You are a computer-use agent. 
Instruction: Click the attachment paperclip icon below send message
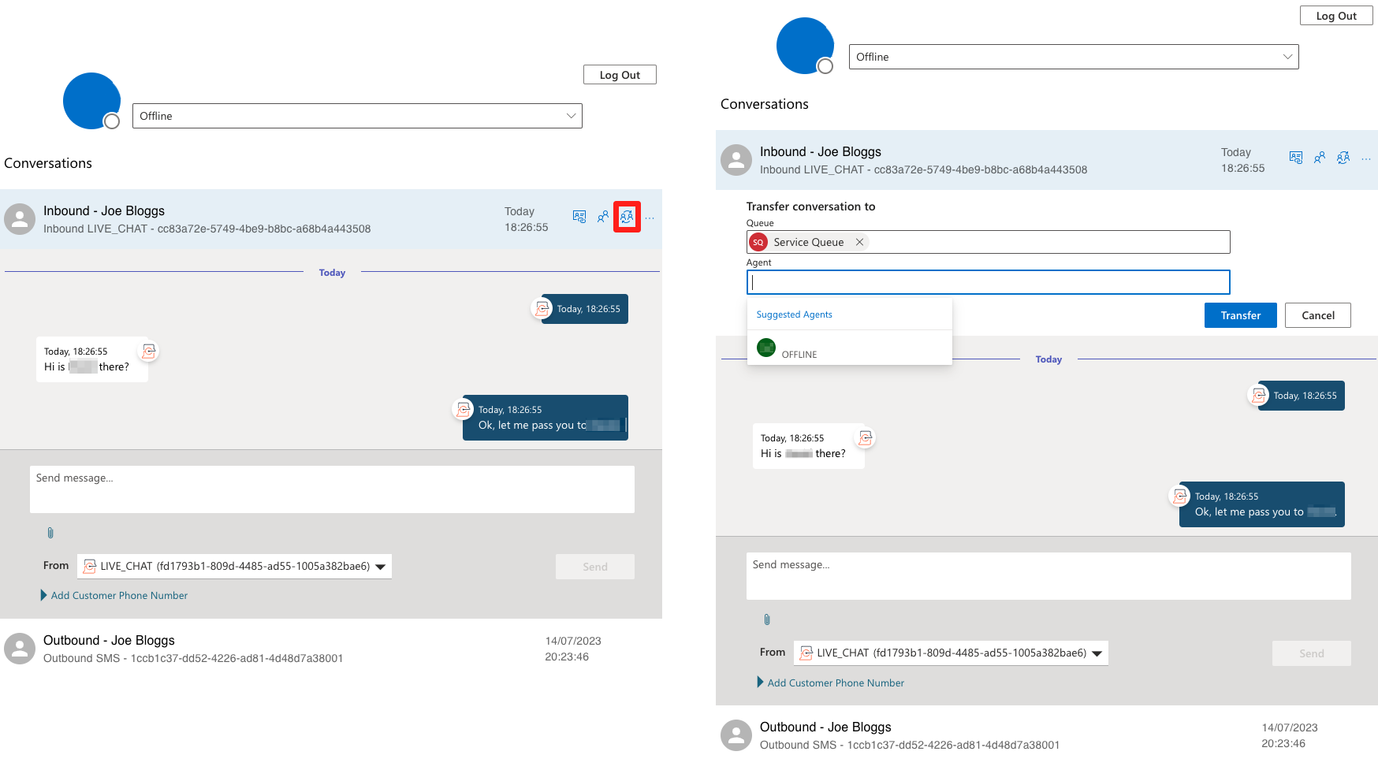[x=50, y=533]
